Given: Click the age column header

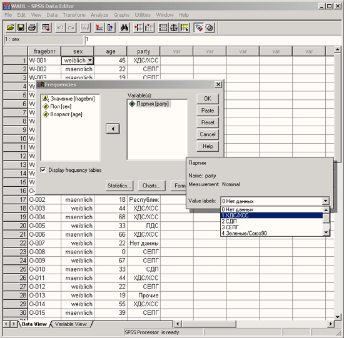Looking at the screenshot, I should coord(111,51).
